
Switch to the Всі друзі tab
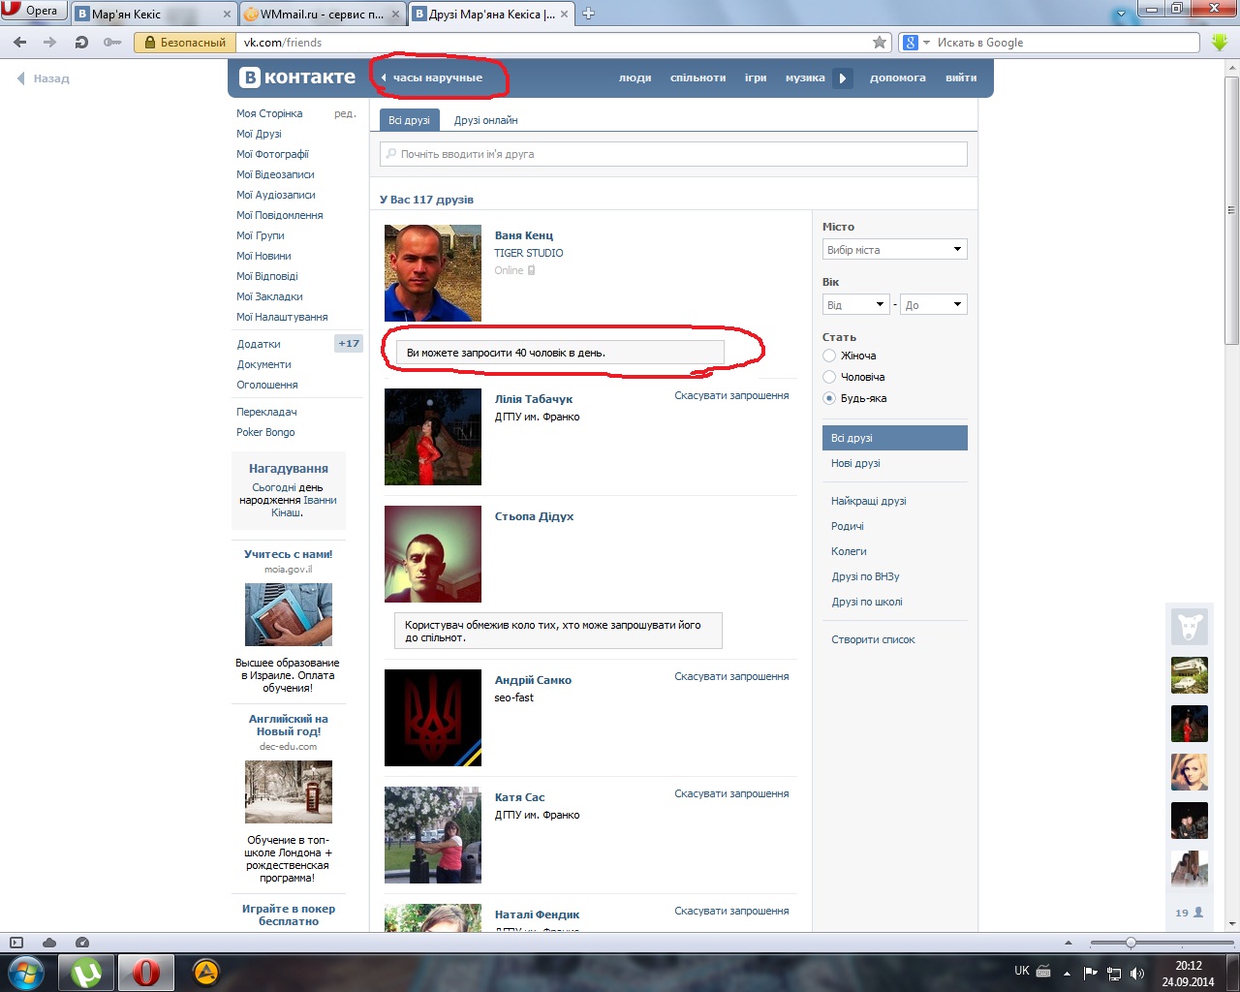point(409,120)
